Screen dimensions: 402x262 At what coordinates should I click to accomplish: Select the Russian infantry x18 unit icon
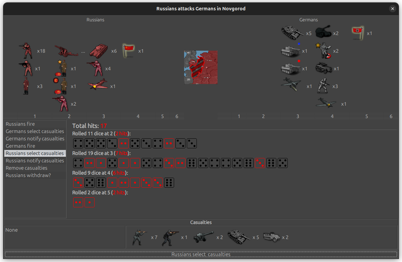[x=26, y=50]
